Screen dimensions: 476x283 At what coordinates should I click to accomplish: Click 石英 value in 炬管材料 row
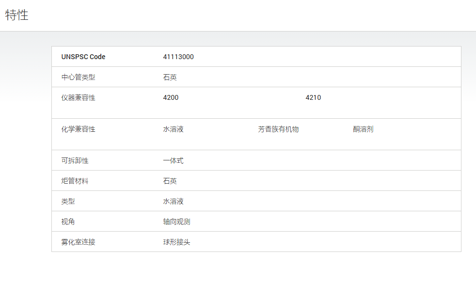coord(170,181)
